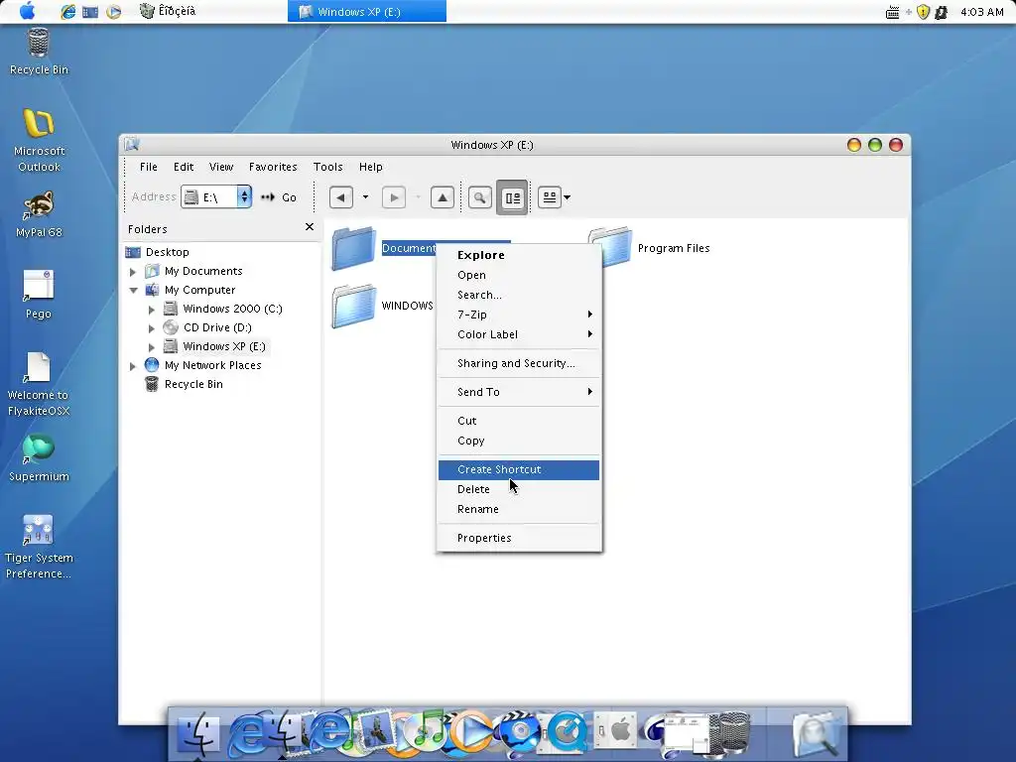Screen dimensions: 1016x762
Task: Toggle the Folders pane toolbar button
Action: pos(512,197)
